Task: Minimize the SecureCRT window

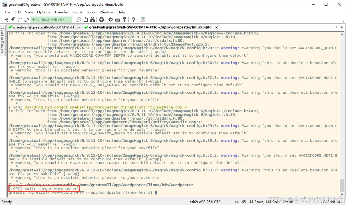Action: coord(313,4)
